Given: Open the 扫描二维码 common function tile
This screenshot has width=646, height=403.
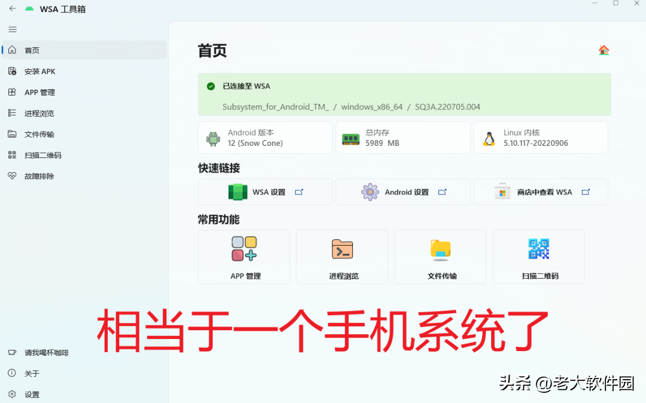Looking at the screenshot, I should [538, 257].
